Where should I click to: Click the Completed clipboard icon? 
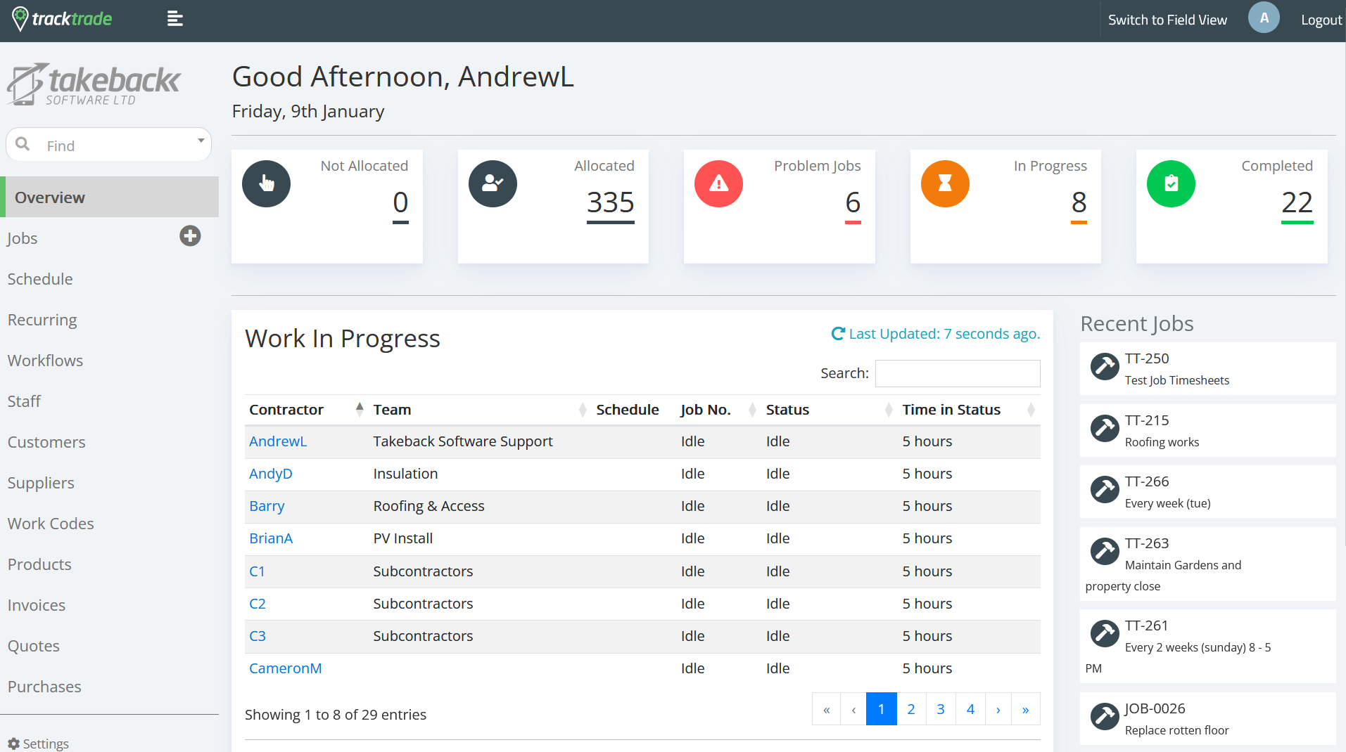[x=1171, y=183]
